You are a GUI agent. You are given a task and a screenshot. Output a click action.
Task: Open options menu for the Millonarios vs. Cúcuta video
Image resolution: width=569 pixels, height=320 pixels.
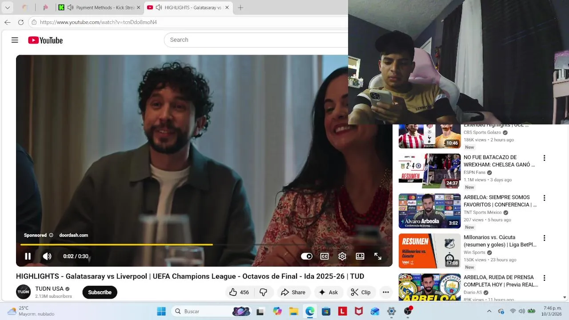(x=544, y=238)
